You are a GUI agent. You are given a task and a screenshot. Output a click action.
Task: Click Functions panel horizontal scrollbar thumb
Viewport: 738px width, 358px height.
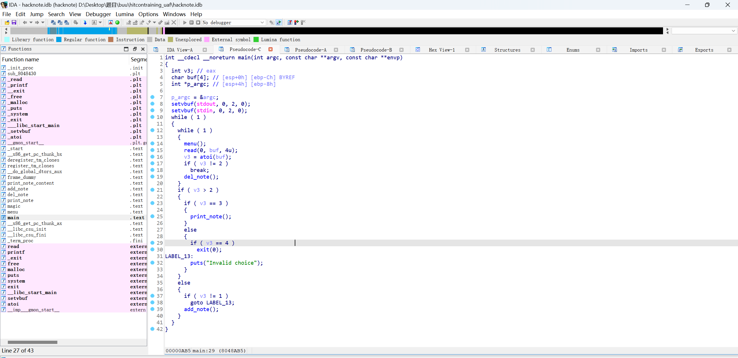click(33, 342)
